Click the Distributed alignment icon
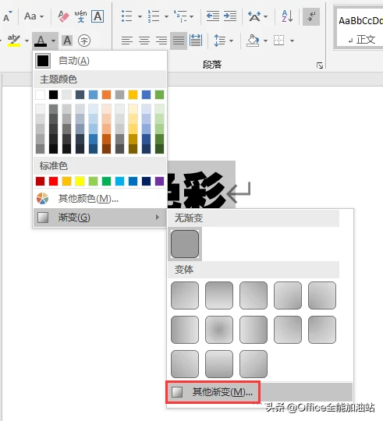This screenshot has height=421, width=383. tap(196, 41)
